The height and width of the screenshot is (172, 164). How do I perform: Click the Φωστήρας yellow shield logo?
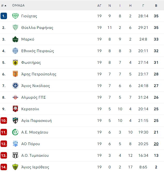(x=15, y=62)
